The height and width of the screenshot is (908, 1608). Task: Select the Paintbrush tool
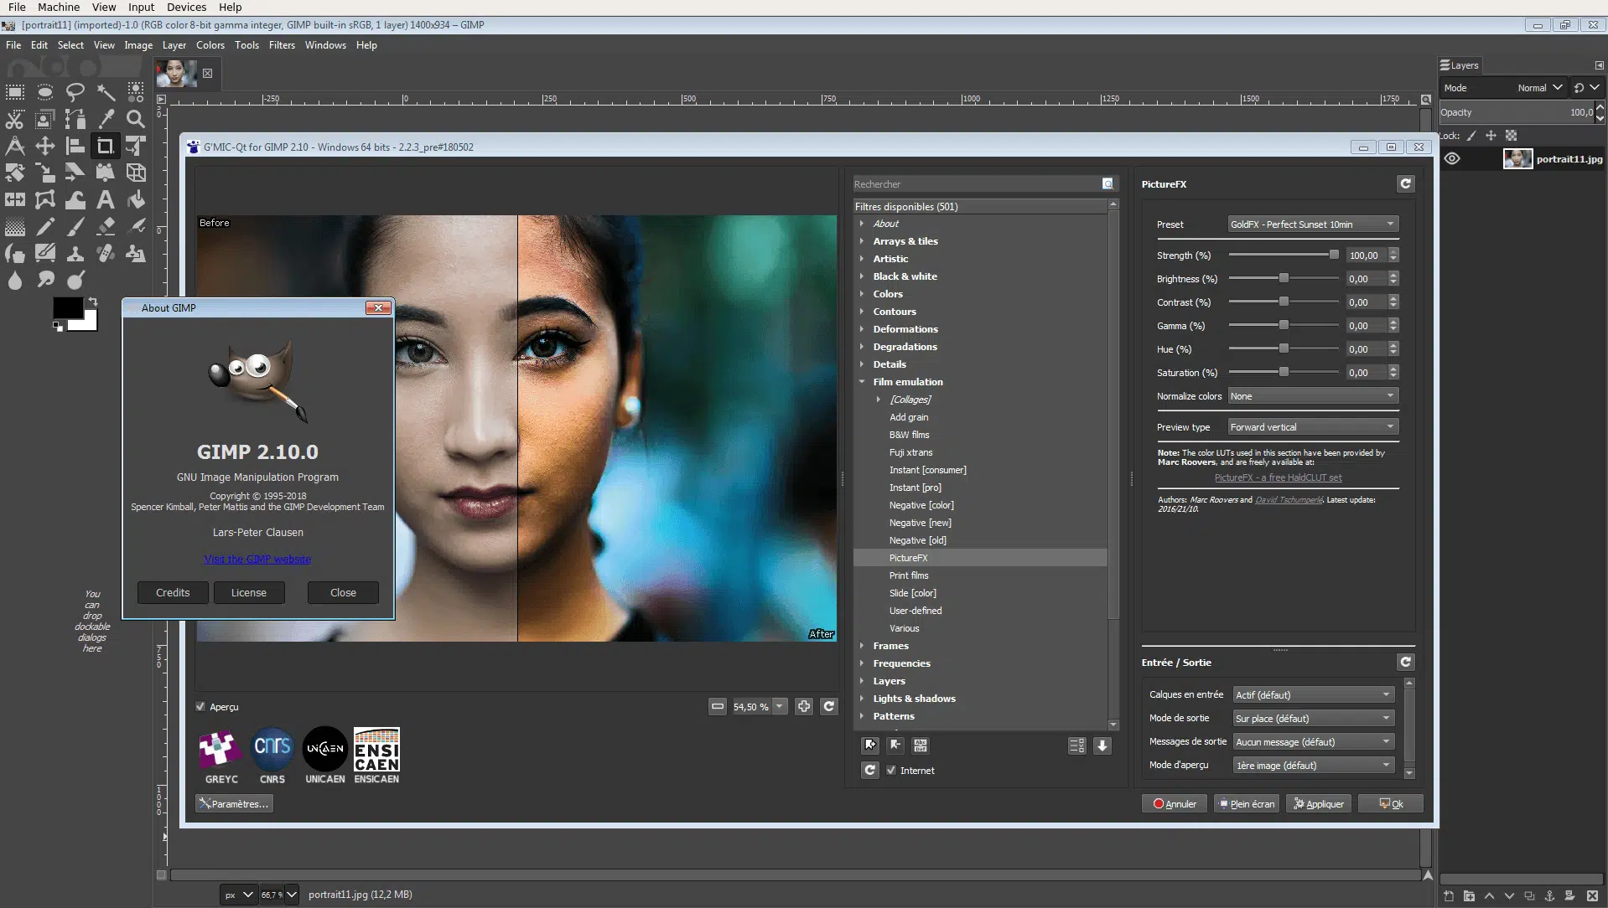(x=75, y=226)
